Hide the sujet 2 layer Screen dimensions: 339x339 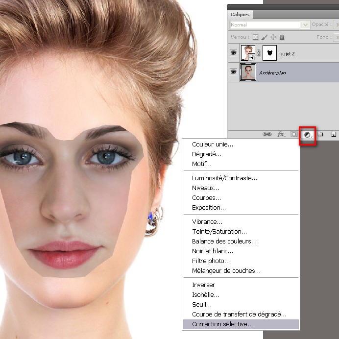click(x=233, y=53)
